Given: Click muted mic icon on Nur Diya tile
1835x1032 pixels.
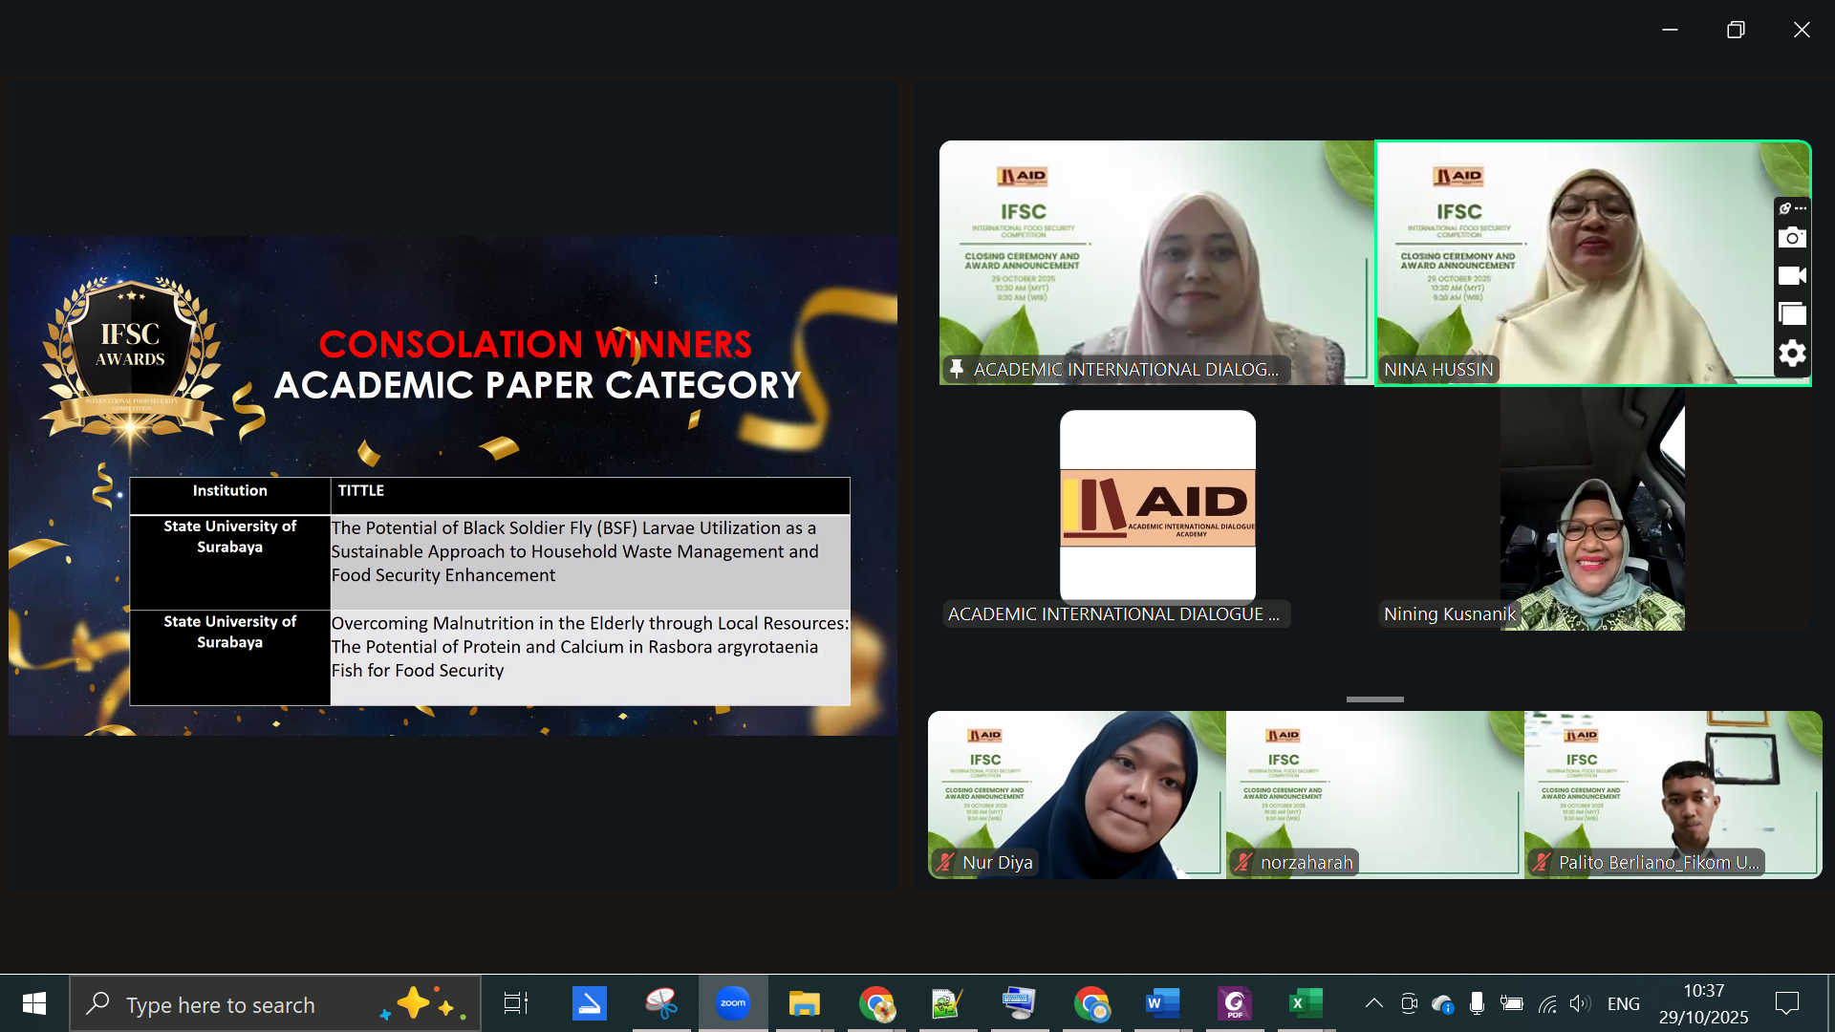Looking at the screenshot, I should point(945,862).
